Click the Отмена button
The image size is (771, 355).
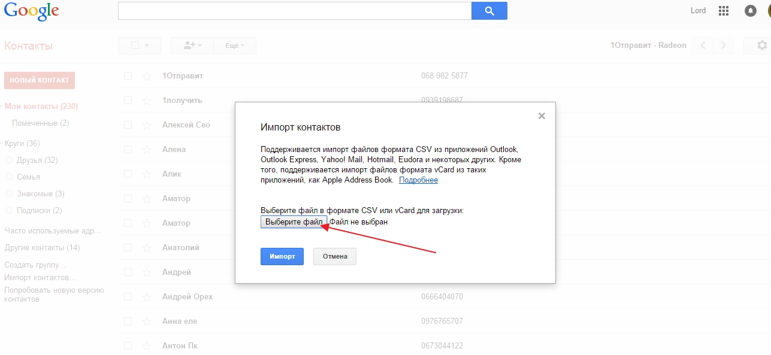[x=335, y=256]
